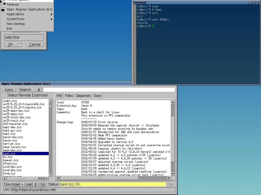The image size is (261, 195).
Task: Expand Applications submenu
Action: [x=27, y=14]
